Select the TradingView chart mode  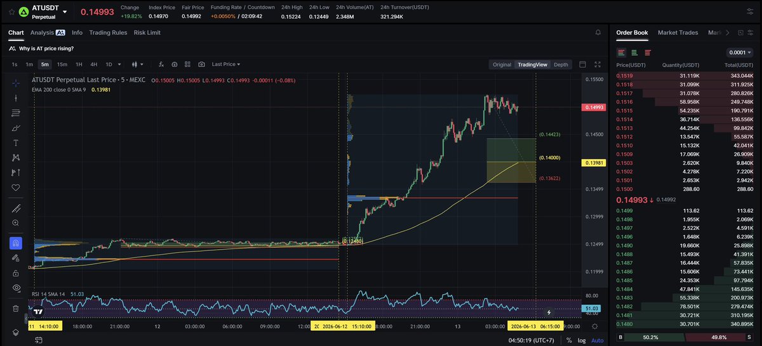click(532, 64)
